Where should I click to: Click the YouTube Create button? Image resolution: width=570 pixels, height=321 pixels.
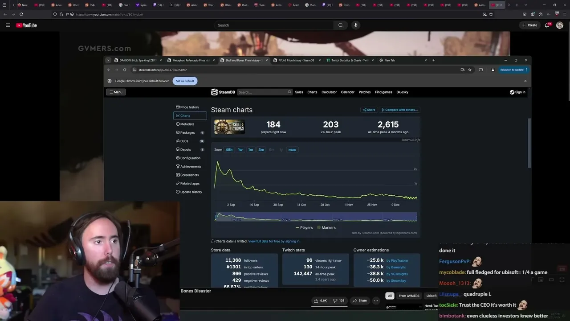(x=529, y=25)
